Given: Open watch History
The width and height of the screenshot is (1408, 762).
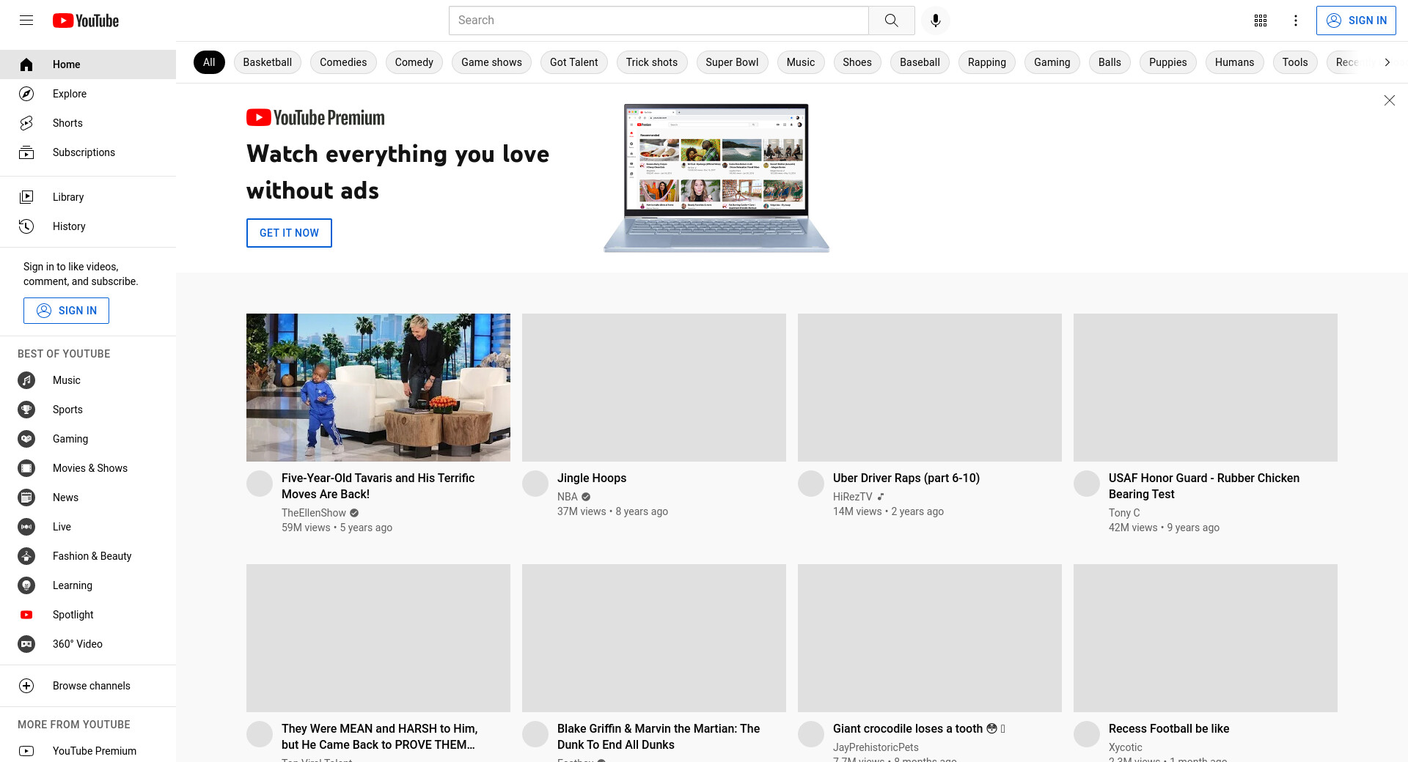Looking at the screenshot, I should click(88, 226).
